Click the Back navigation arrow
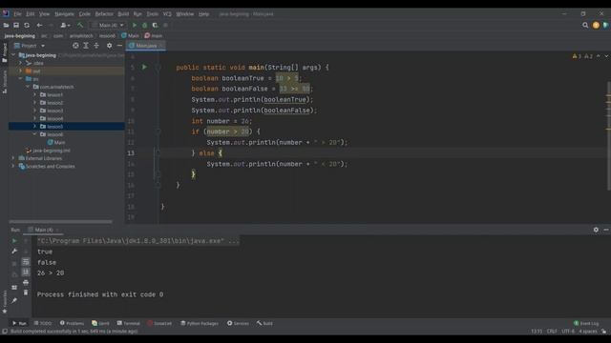Viewport: 611px width, 343px height. coord(39,26)
